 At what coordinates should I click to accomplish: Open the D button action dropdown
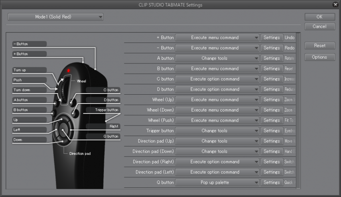tap(217, 89)
